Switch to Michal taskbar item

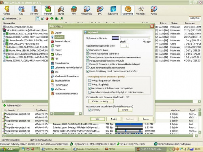119,149
